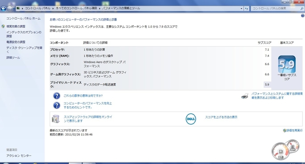Open the recent pages dropdown arrow
Viewport: 305px width, 164px height.
pyautogui.click(x=14, y=9)
